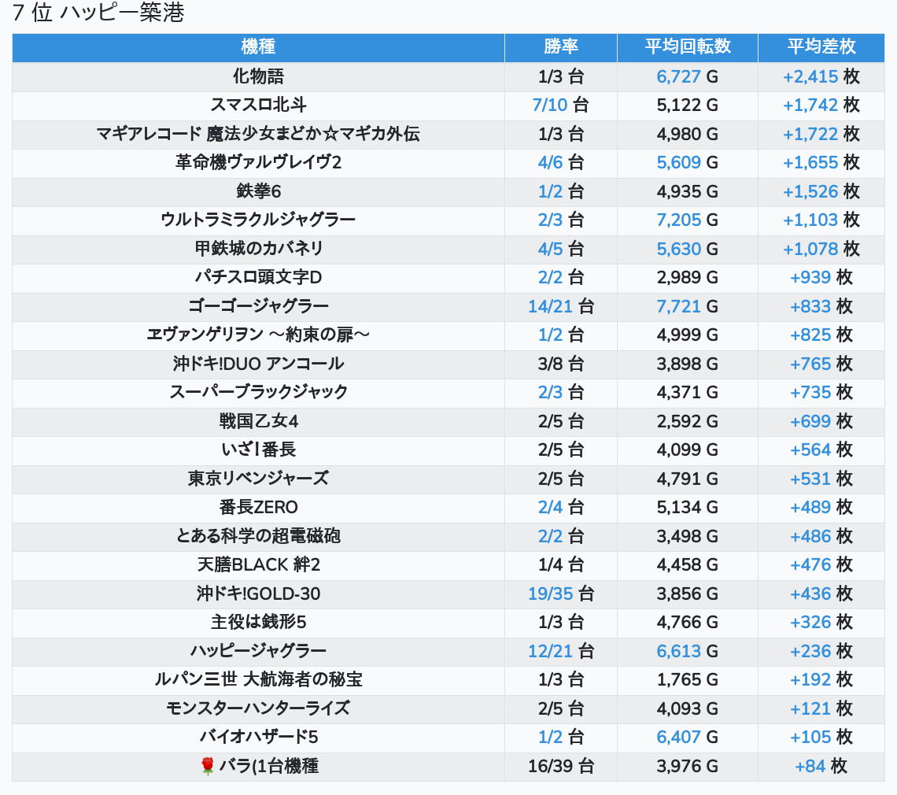Select the 鉄拳6 machine name cell

[x=258, y=191]
